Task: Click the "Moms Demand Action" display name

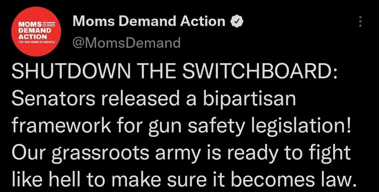Action: 149,22
